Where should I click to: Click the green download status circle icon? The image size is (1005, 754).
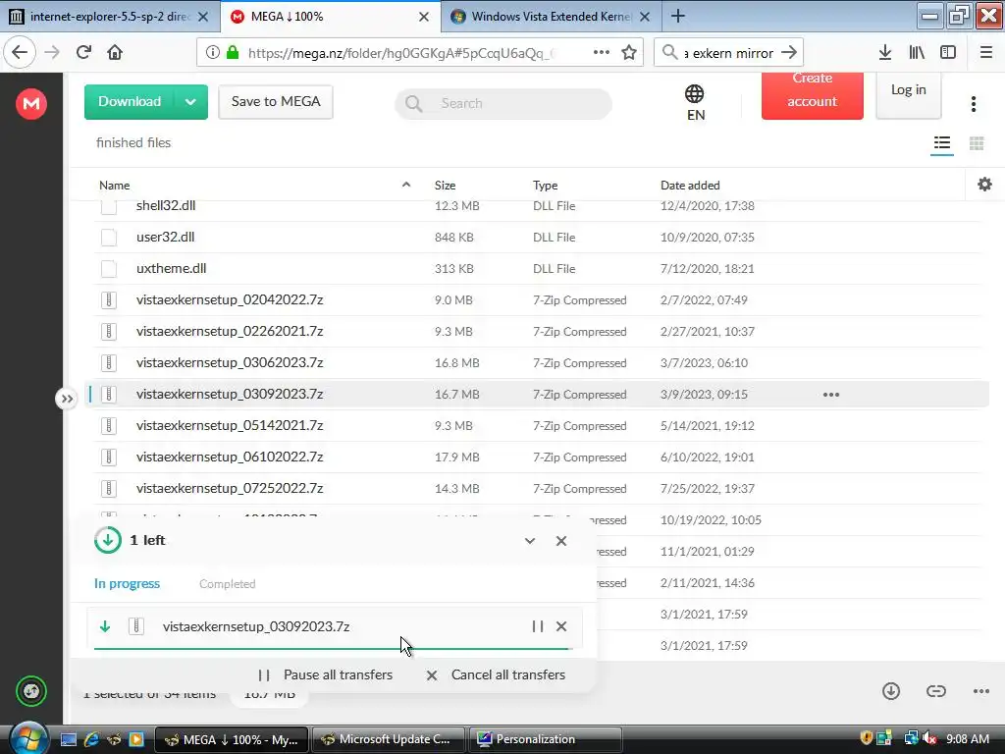point(108,540)
